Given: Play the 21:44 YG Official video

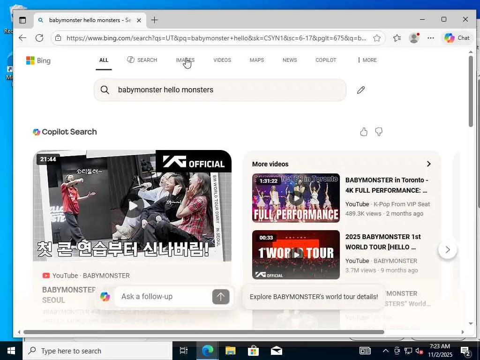Looking at the screenshot, I should [x=132, y=206].
